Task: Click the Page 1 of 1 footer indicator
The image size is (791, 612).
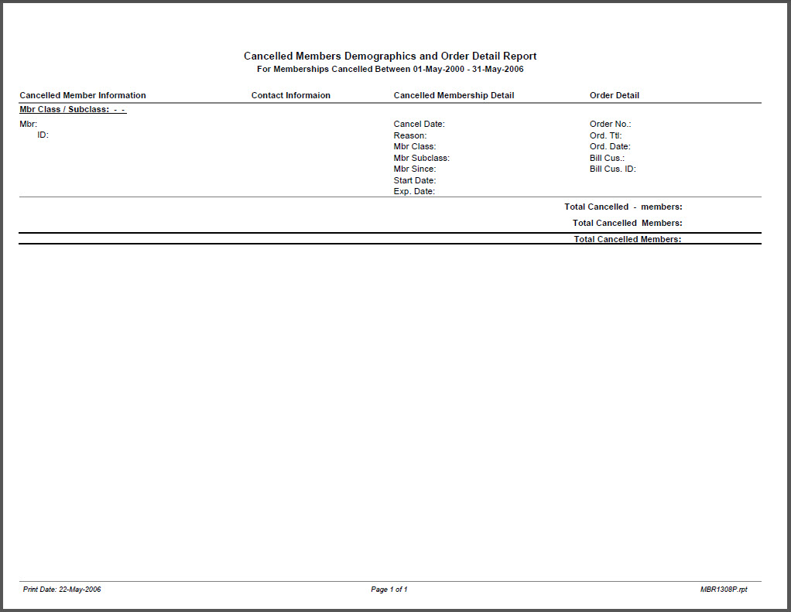Action: point(389,590)
